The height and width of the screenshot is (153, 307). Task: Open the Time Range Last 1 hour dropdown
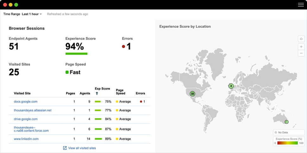coord(32,14)
